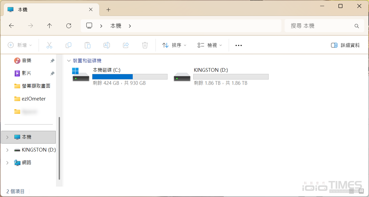Click 本機 in the breadcrumb bar
369x197 pixels.
pyautogui.click(x=116, y=26)
